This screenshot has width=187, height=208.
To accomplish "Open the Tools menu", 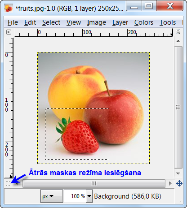I will tap(168, 22).
